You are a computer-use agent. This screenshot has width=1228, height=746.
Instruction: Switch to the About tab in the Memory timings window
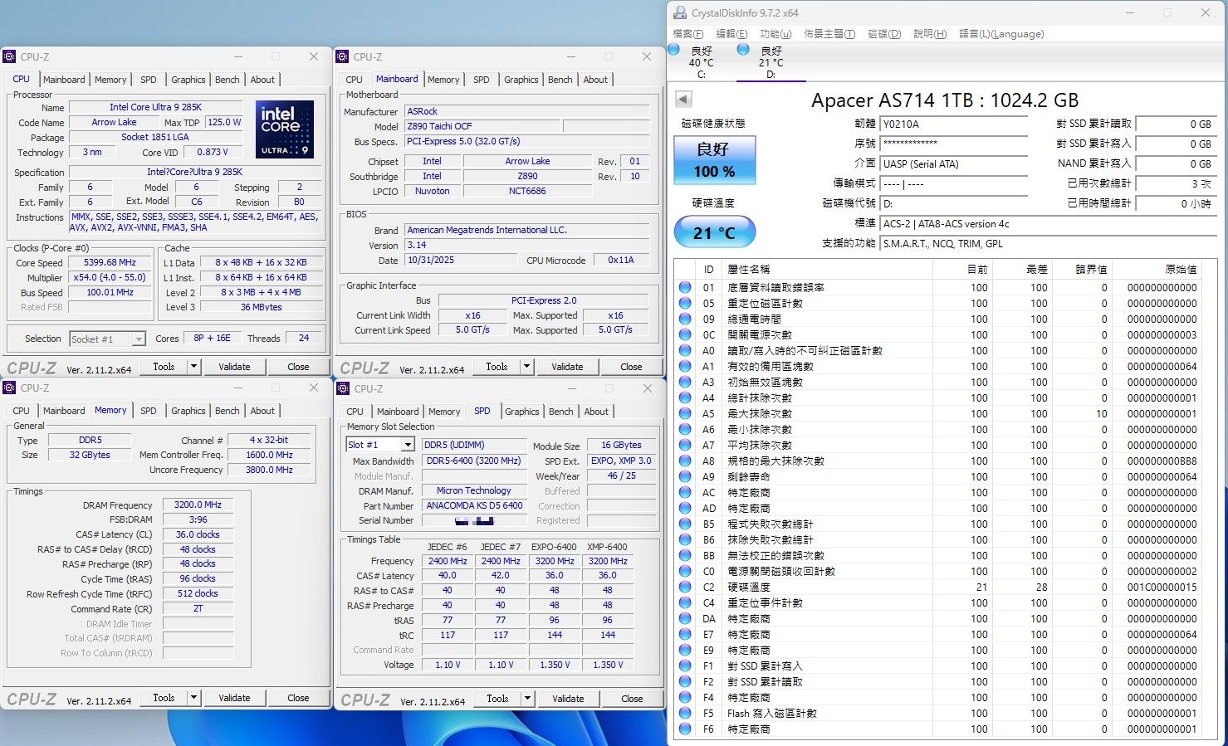click(x=262, y=411)
